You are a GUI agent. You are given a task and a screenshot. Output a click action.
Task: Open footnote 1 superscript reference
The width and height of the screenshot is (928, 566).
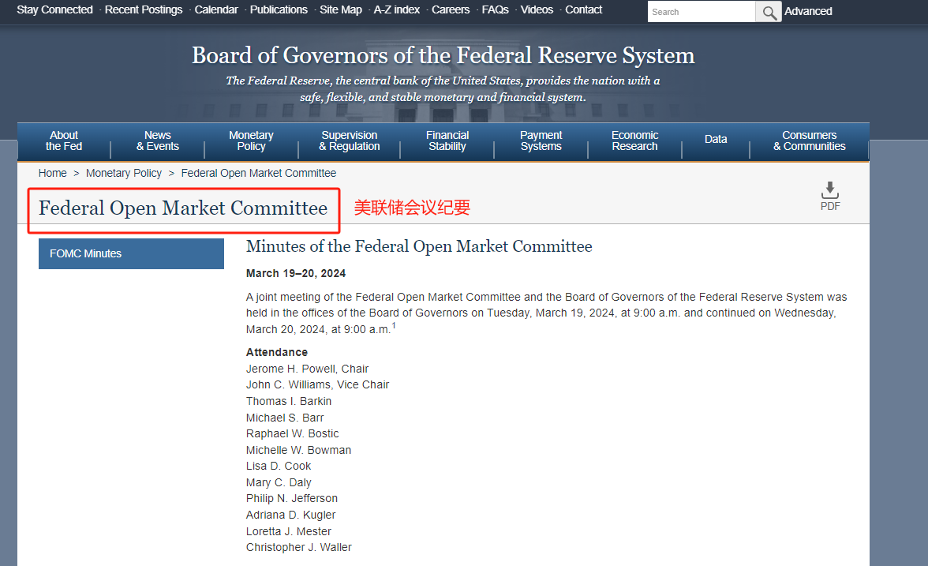pos(394,325)
